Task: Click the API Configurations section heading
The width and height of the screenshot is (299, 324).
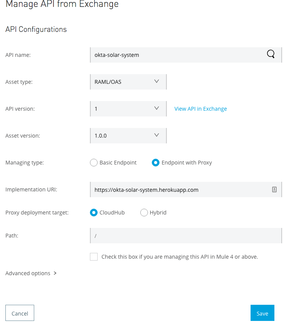Action: pos(36,29)
